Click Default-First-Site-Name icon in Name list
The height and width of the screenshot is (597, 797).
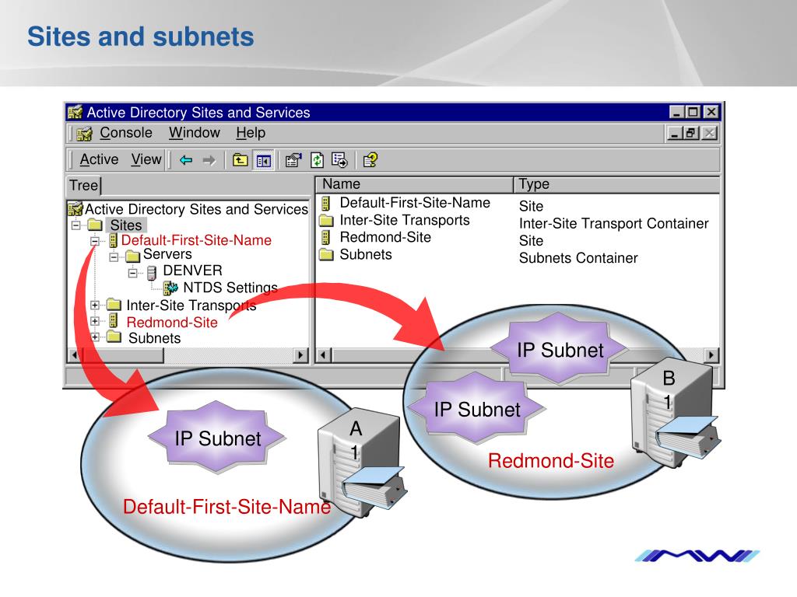pos(326,204)
